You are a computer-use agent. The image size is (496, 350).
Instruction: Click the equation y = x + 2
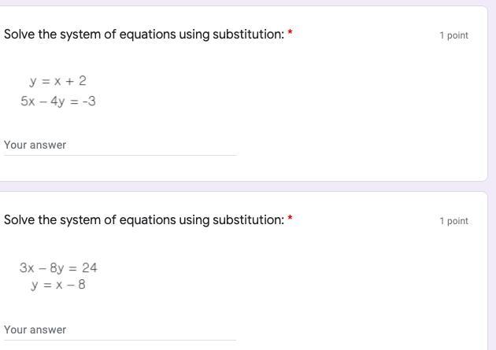tap(58, 81)
